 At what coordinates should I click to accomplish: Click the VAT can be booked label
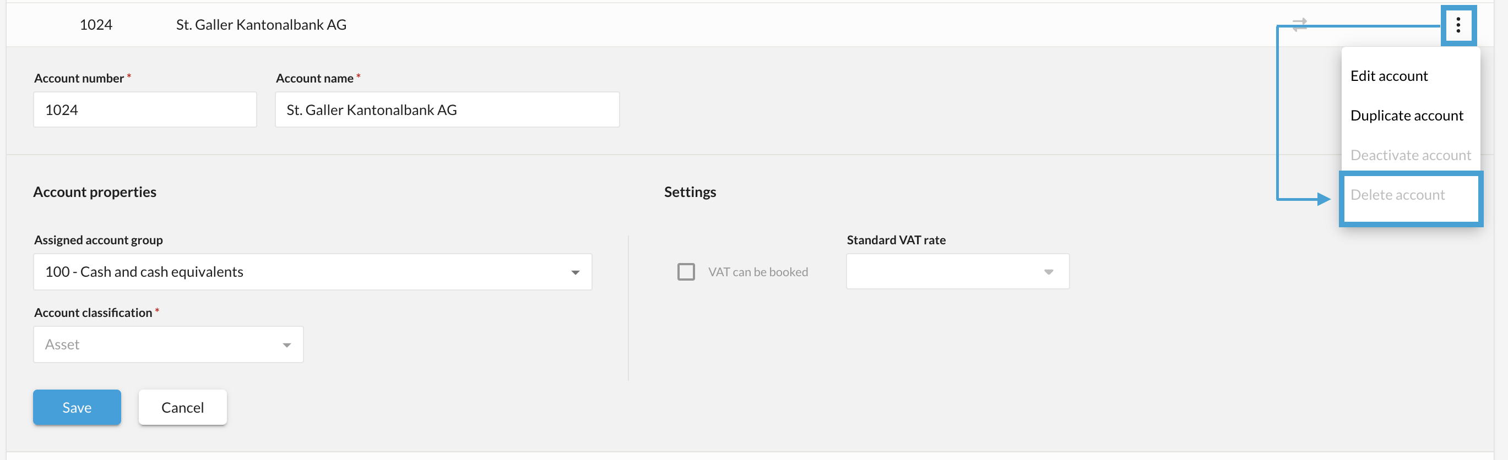(757, 272)
